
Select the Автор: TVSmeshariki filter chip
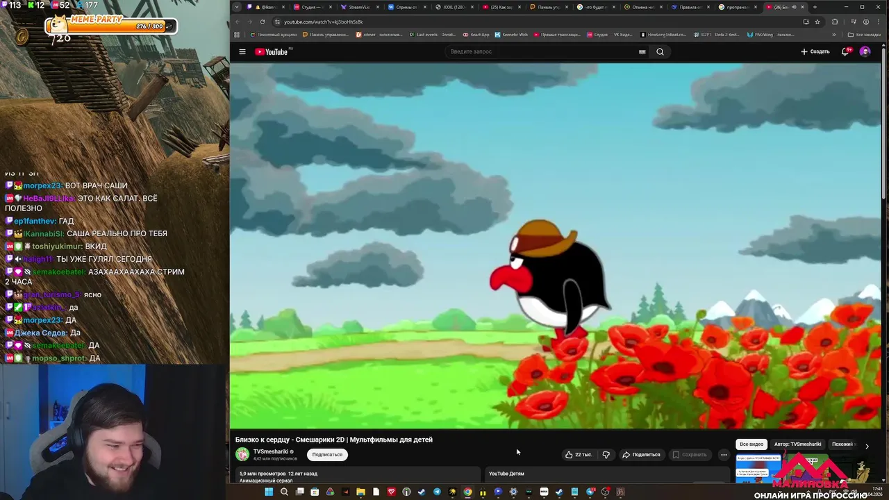797,444
